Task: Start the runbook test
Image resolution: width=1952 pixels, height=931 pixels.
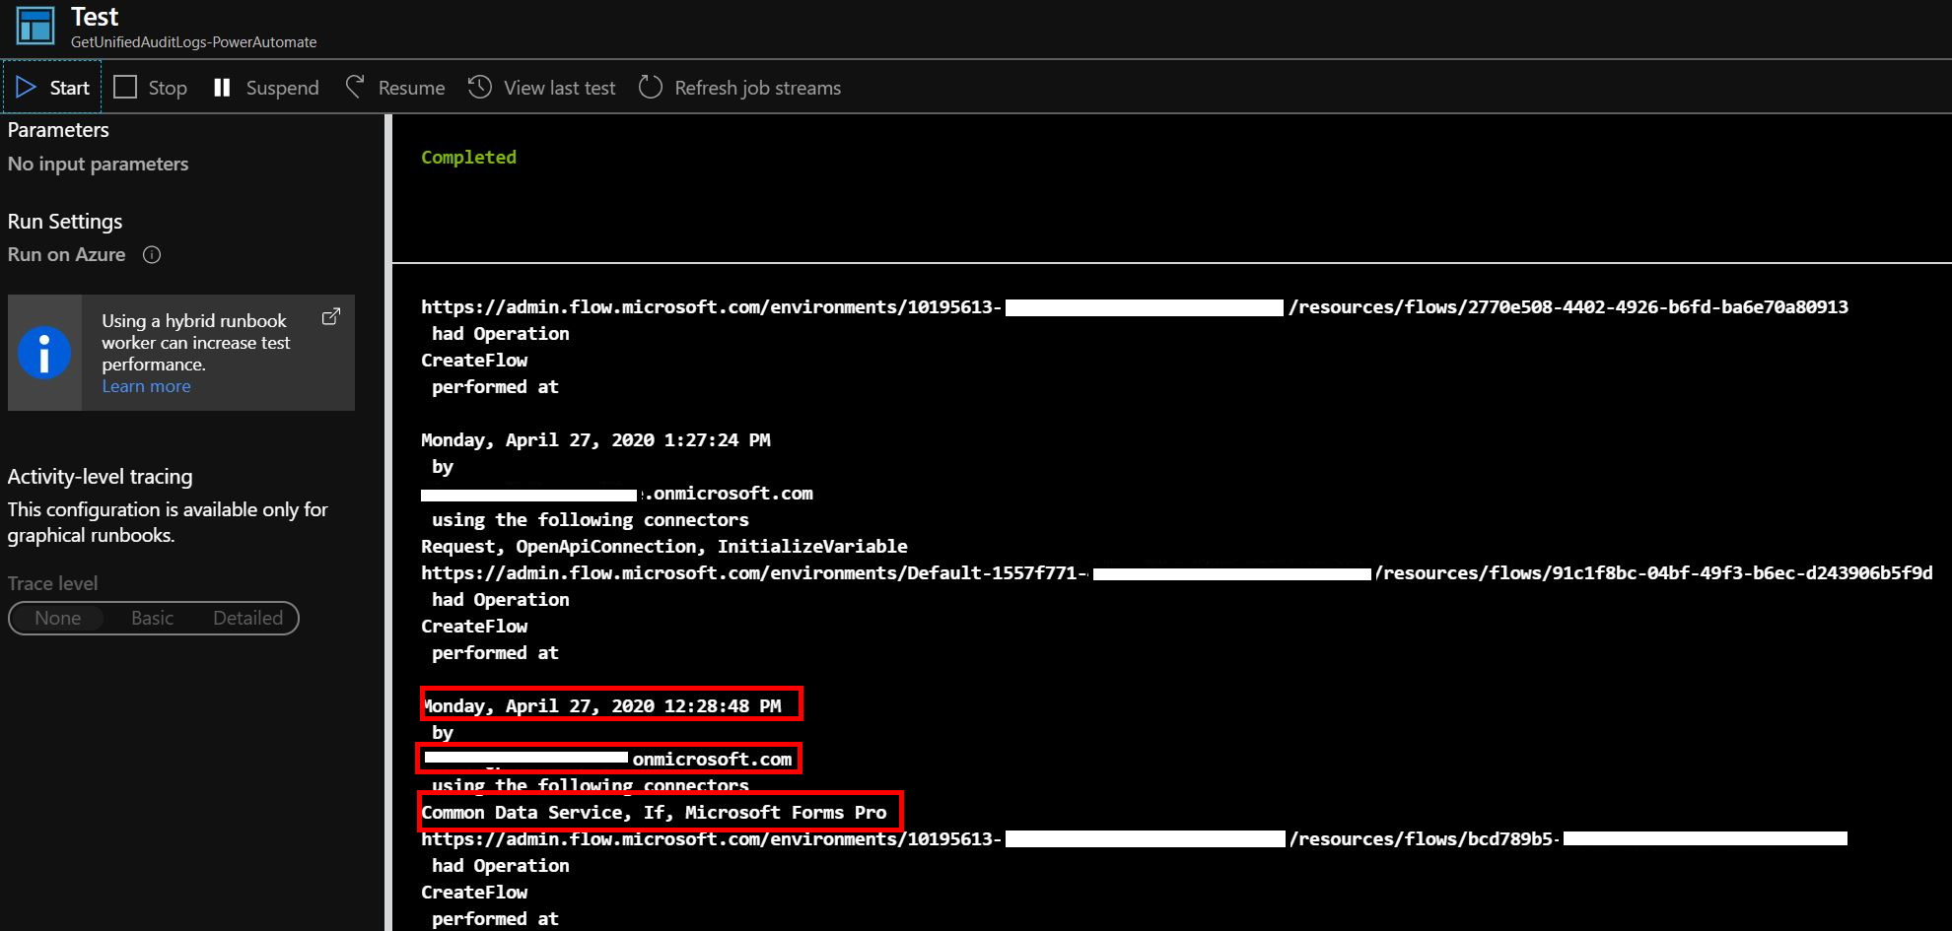Action: (x=52, y=88)
